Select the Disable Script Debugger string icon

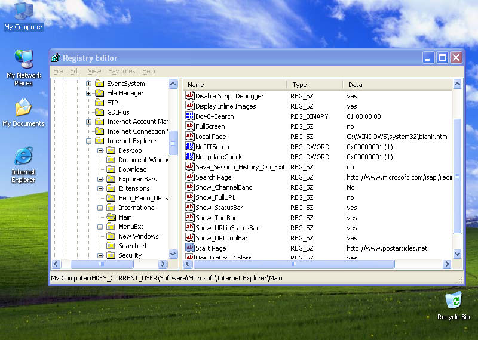pyautogui.click(x=189, y=96)
